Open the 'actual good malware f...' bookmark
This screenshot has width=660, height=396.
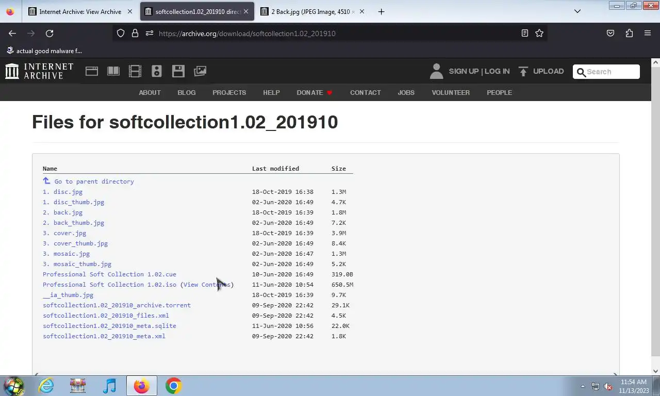pyautogui.click(x=44, y=51)
